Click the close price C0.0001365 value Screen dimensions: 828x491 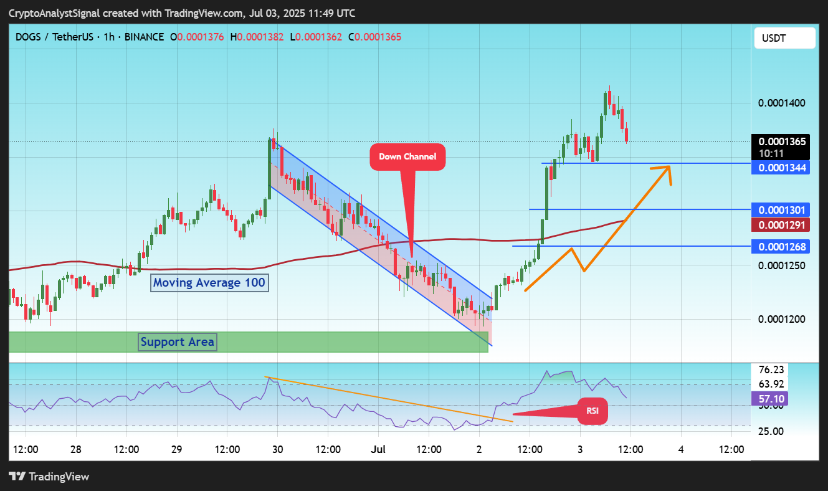[374, 37]
